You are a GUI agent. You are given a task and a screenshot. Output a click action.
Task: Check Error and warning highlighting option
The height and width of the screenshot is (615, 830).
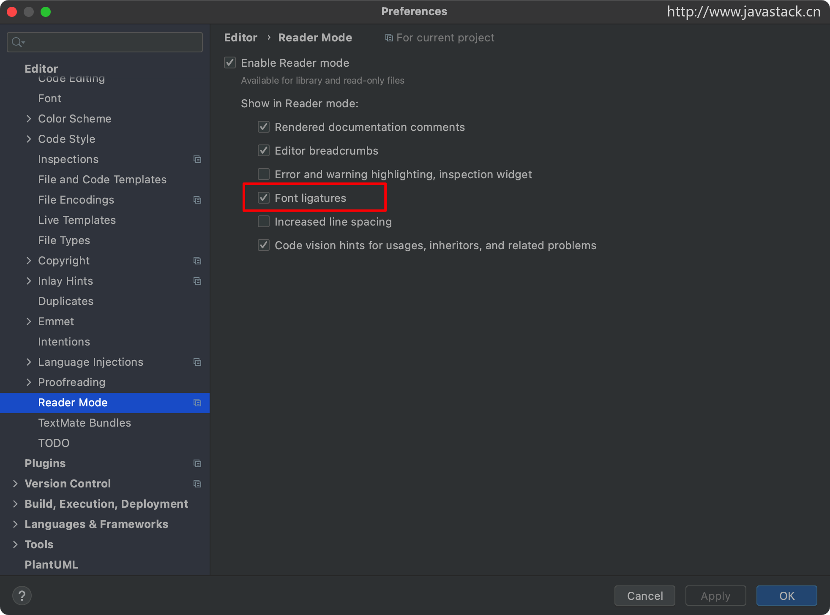pos(264,174)
